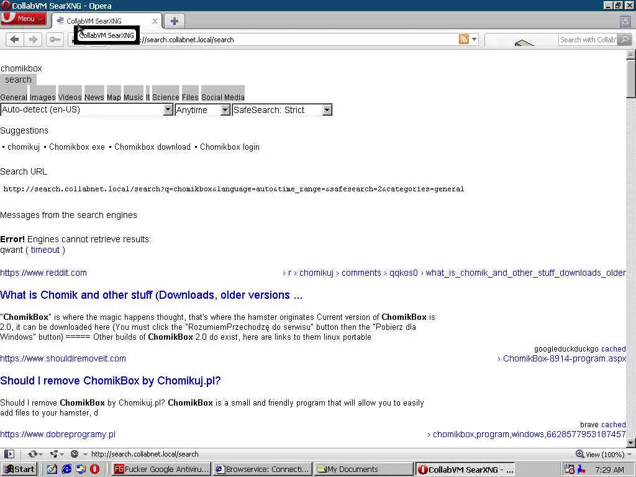Select the chomikuj suggestion
The width and height of the screenshot is (636, 477).
pos(24,147)
